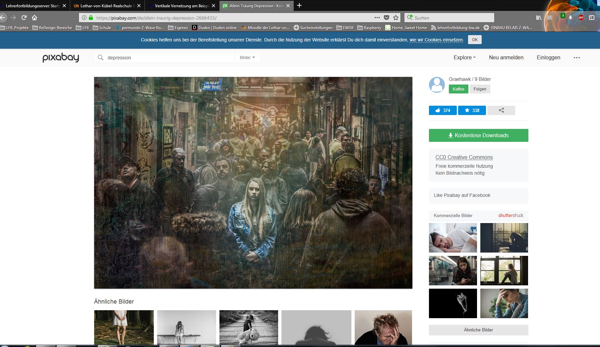Open the Firefox library icon
This screenshot has width=600, height=347.
tap(539, 18)
